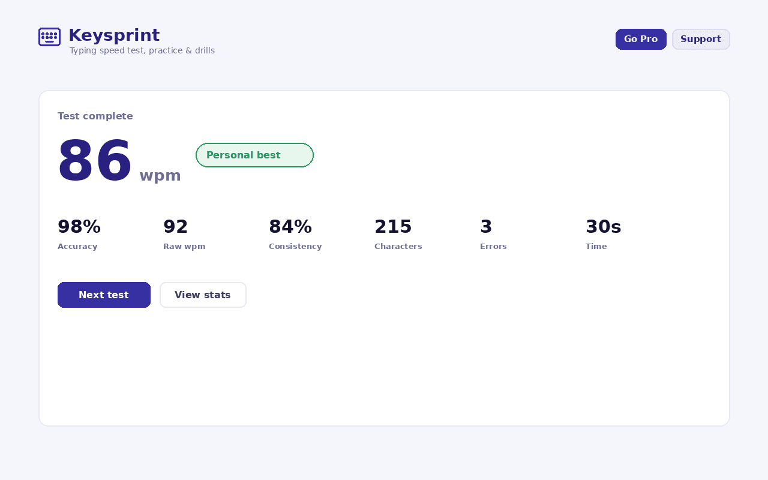Click the Time label
Screen dimensions: 768x480
click(596, 246)
